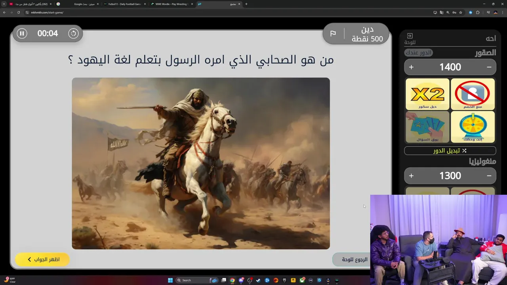Open the Chrome profile avatar
Screen dimensions: 507x285
coord(496,12)
